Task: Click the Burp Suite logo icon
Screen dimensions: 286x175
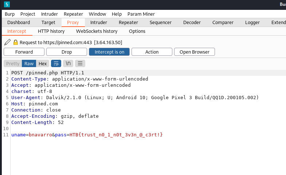Action: click(x=7, y=4)
